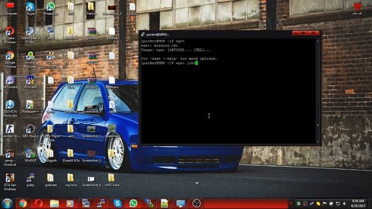Open the WhatsApp desktop shortcut
Screen dimensions: 372x209
pyautogui.click(x=51, y=8)
